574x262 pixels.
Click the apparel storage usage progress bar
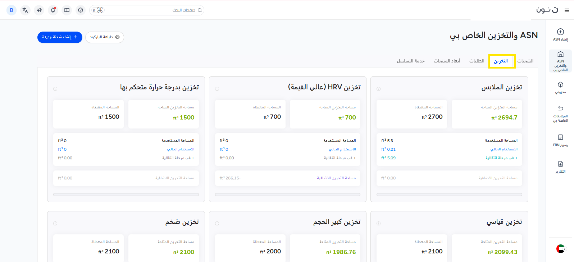[449, 195]
